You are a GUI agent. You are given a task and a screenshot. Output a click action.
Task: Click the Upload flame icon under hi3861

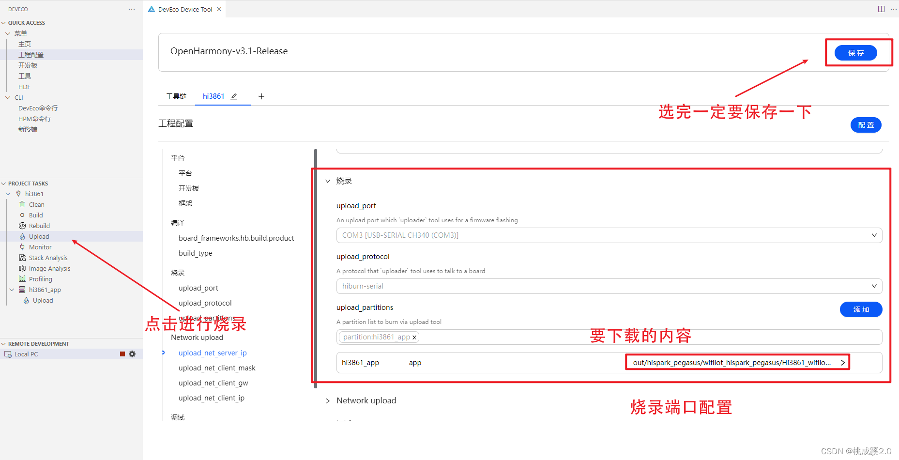[x=22, y=236]
